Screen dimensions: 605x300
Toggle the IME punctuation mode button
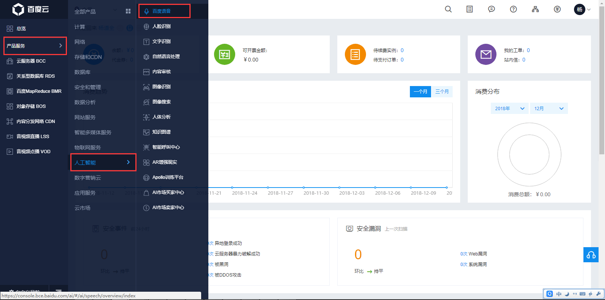click(x=575, y=294)
